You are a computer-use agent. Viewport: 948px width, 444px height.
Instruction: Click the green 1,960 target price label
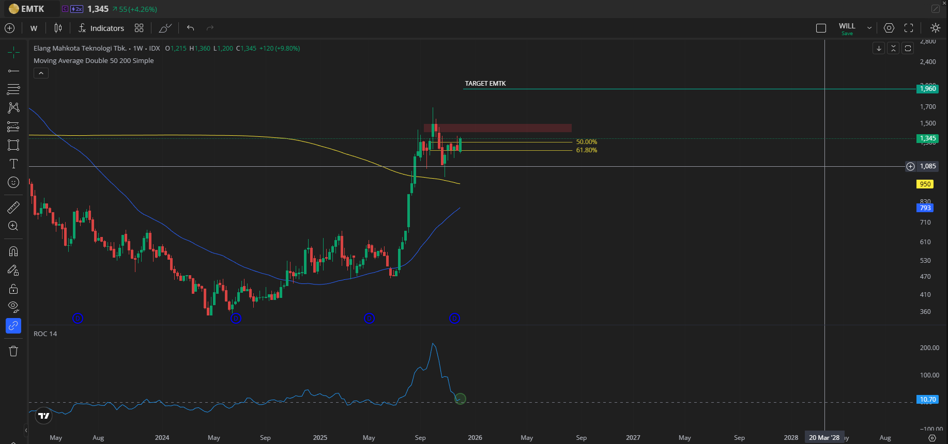pyautogui.click(x=928, y=89)
